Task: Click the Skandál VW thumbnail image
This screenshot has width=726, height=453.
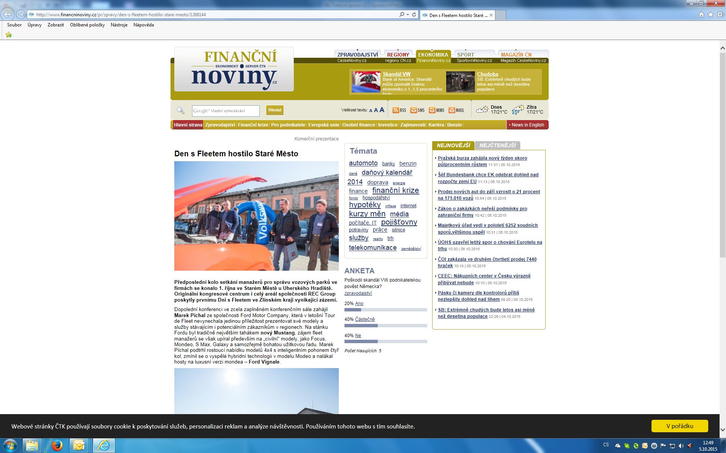Action: click(366, 82)
